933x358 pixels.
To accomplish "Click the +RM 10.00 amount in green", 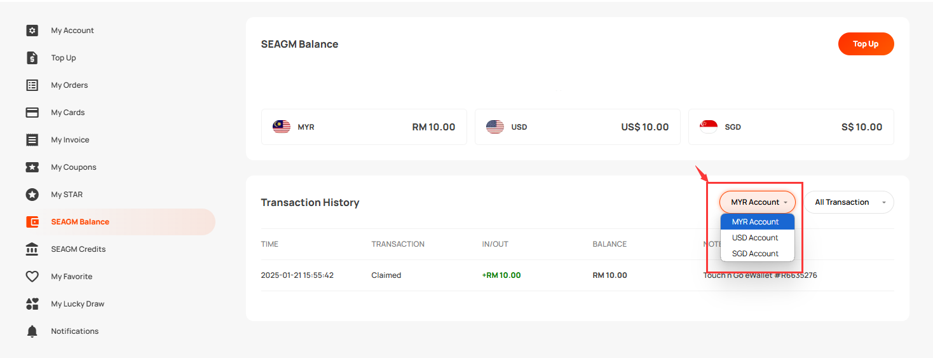I will 501,275.
